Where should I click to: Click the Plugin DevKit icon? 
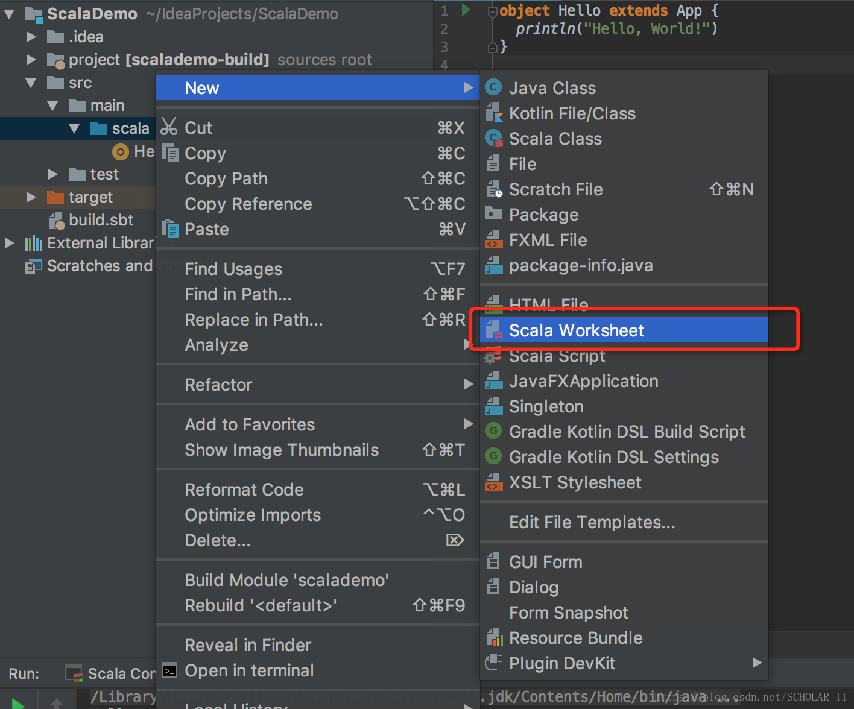point(493,663)
